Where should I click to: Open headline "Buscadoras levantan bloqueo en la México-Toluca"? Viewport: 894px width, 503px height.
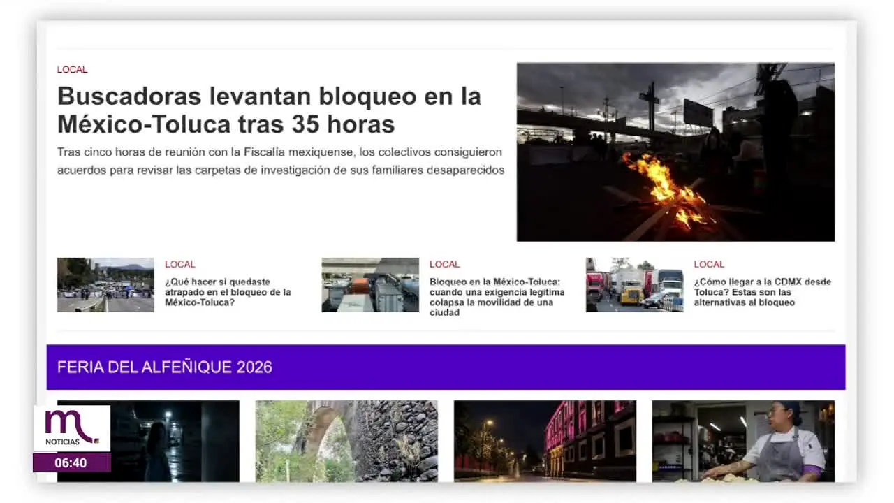coord(269,110)
